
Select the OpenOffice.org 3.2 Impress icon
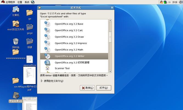tap(47, 43)
